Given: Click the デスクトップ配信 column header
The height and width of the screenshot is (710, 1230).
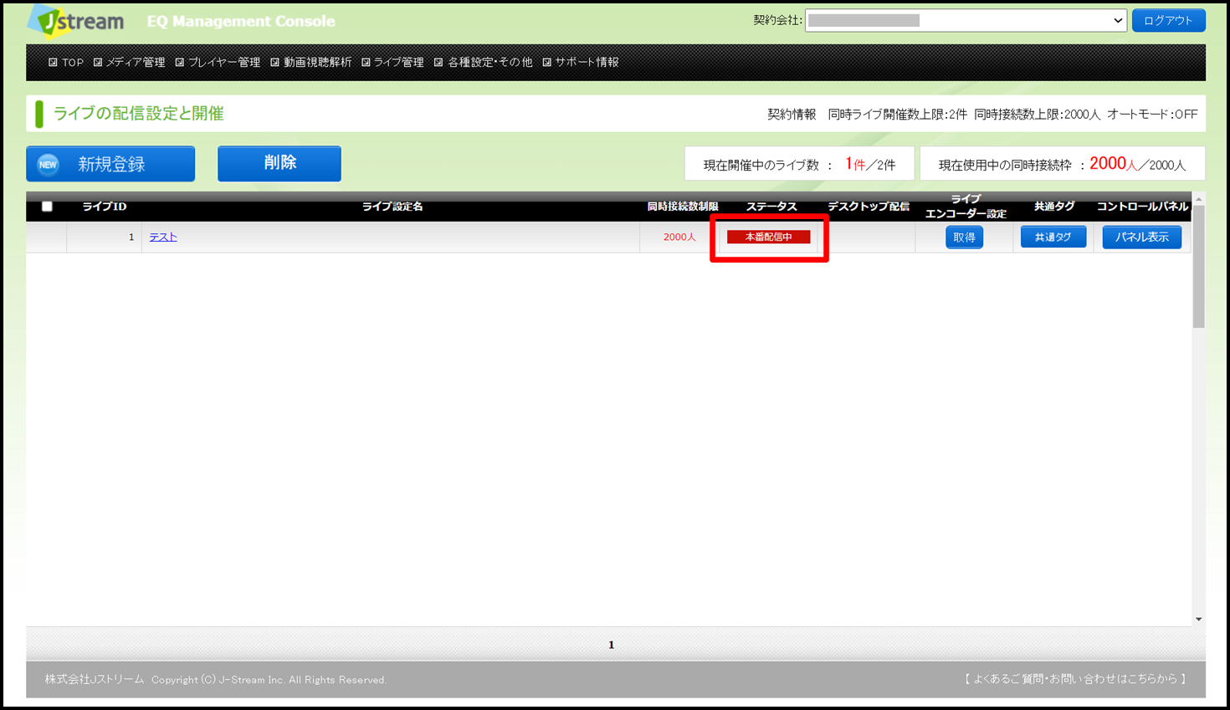Looking at the screenshot, I should click(x=869, y=207).
